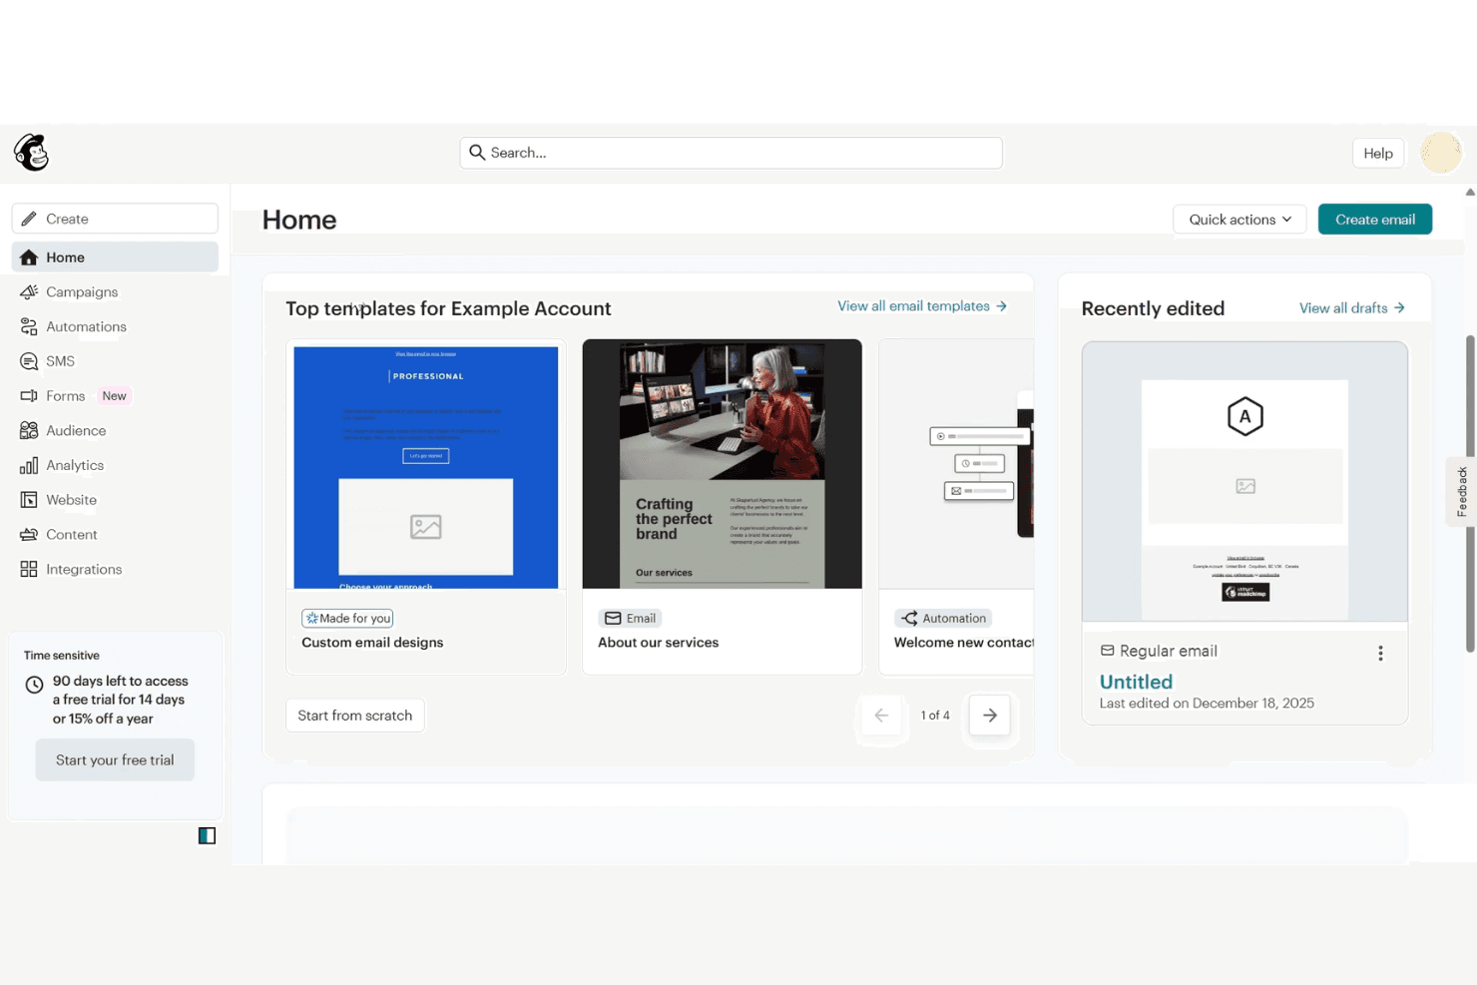Click the Create button in sidebar
Screen dimensions: 1477x985
pos(115,219)
